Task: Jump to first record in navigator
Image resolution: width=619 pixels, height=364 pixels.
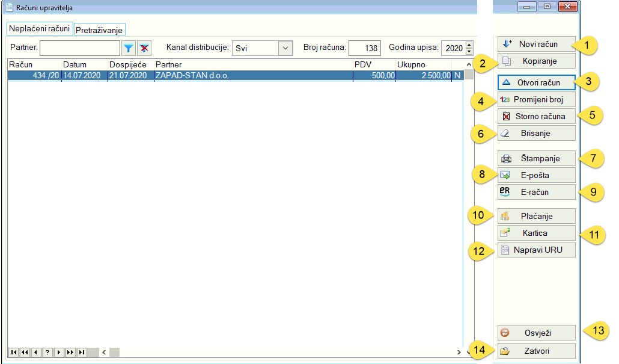Action: pyautogui.click(x=13, y=352)
